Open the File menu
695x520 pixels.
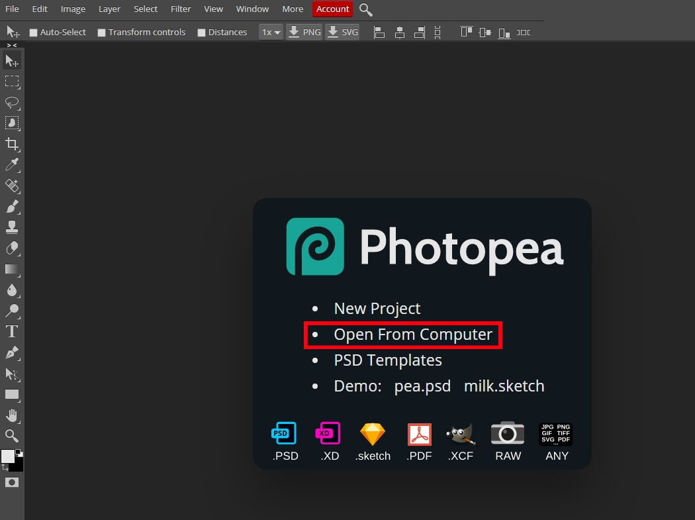[x=12, y=9]
